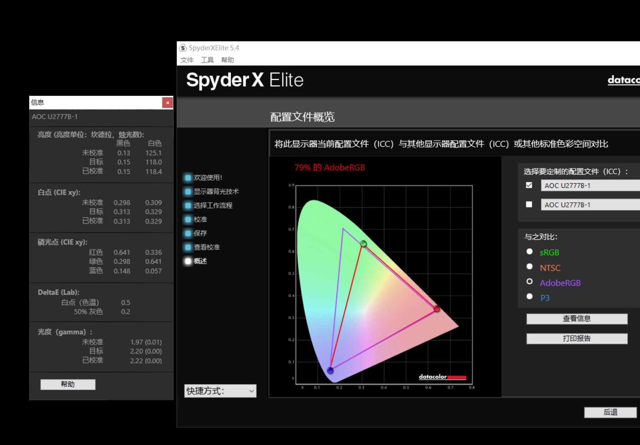Uncheck the first AOC U2777B-1 profile checkbox
The image size is (640, 445).
529,185
